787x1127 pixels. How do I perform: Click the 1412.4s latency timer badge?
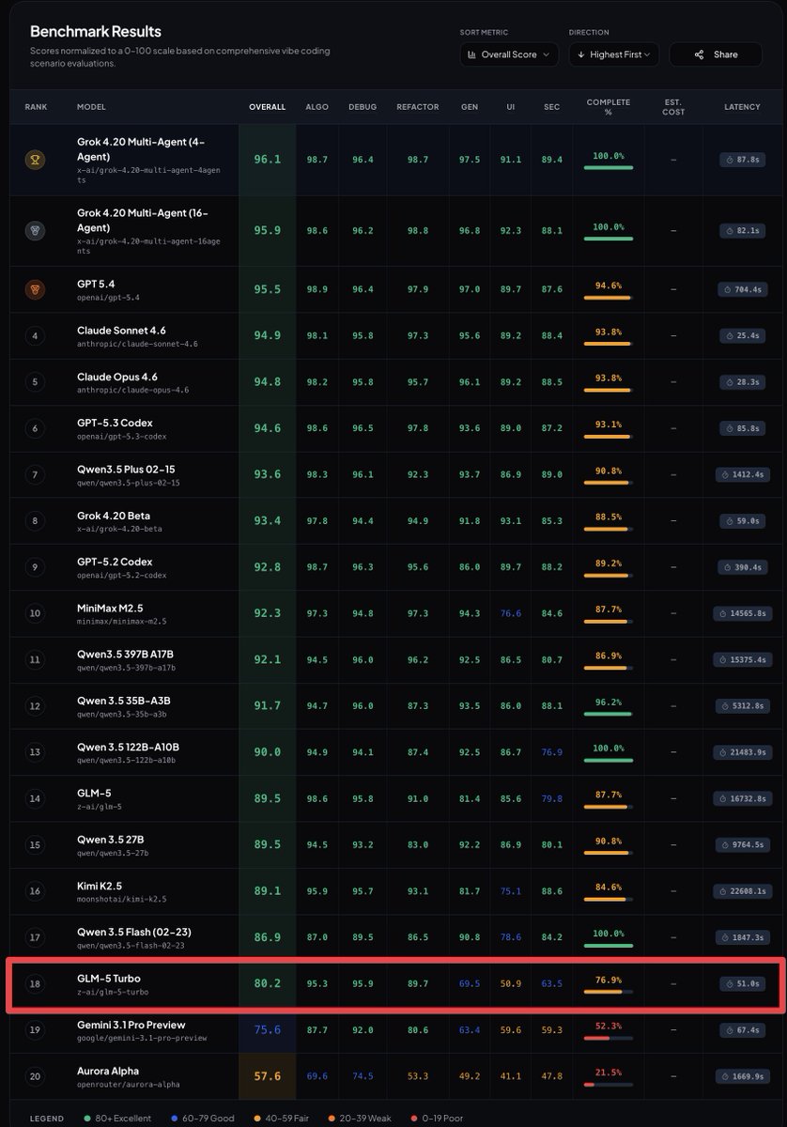[x=742, y=474]
